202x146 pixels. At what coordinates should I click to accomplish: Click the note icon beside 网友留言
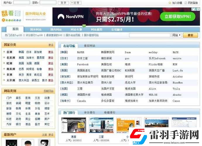(186, 3)
